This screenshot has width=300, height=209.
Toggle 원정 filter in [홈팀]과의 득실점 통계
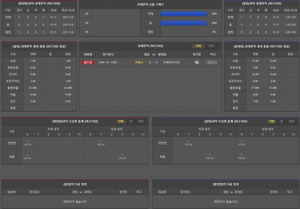pyautogui.click(x=291, y=121)
